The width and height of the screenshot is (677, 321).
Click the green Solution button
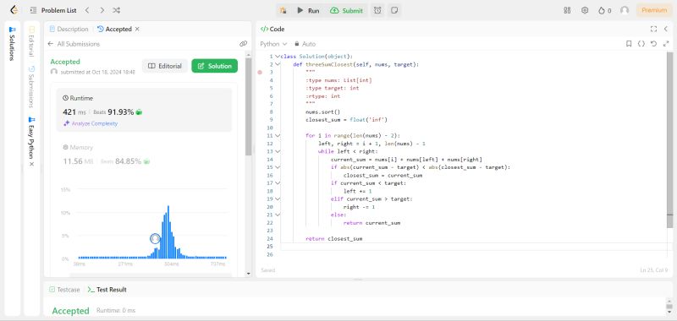(x=215, y=66)
